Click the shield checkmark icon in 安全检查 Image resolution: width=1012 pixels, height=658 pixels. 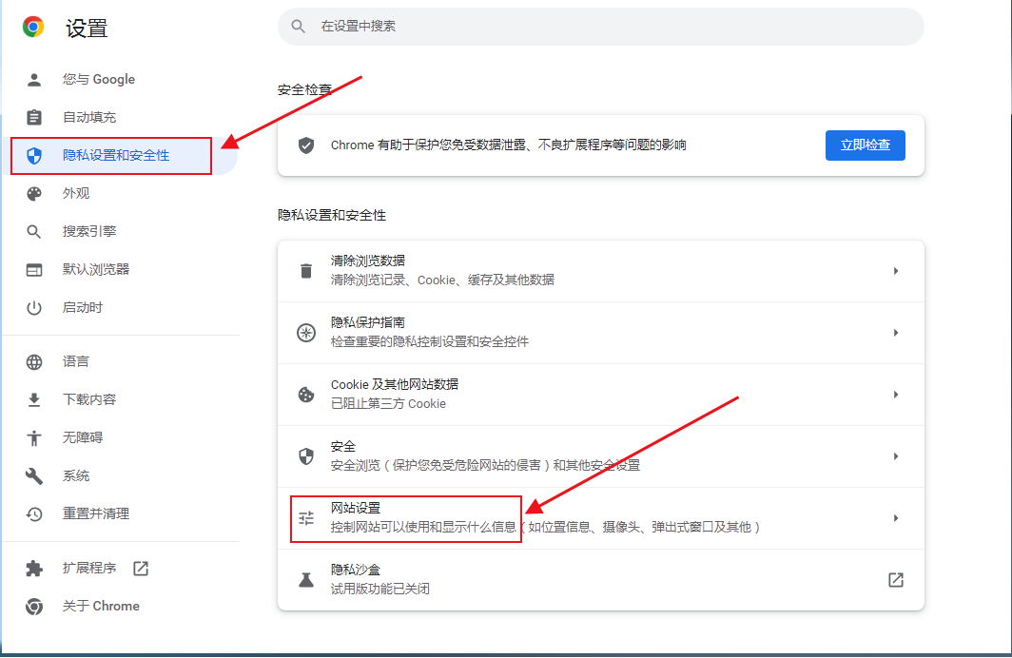point(306,145)
